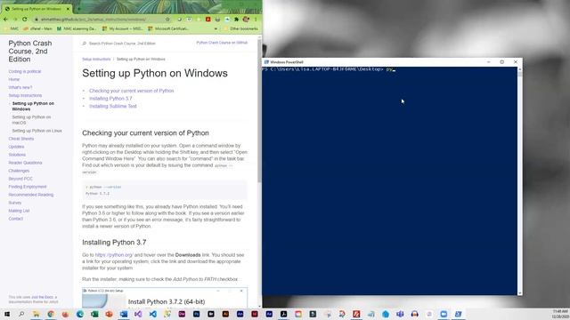Open the Home sidebar item

pos(14,79)
